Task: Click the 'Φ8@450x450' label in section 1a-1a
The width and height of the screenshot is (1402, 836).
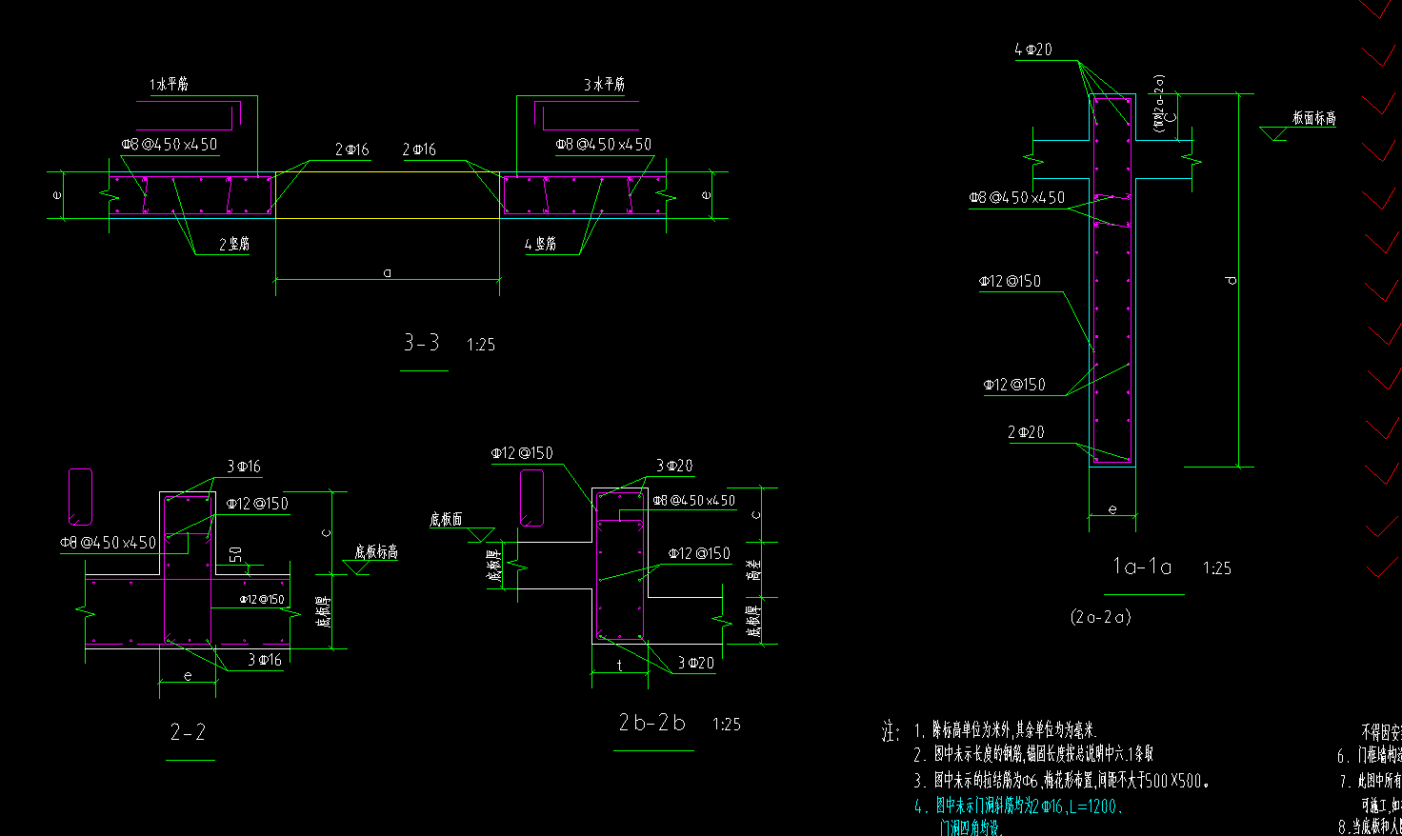Action: 1017,197
